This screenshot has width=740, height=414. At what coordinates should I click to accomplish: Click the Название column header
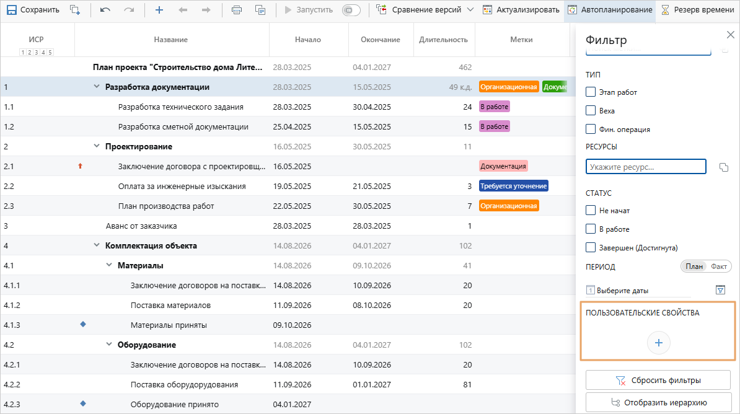click(171, 40)
